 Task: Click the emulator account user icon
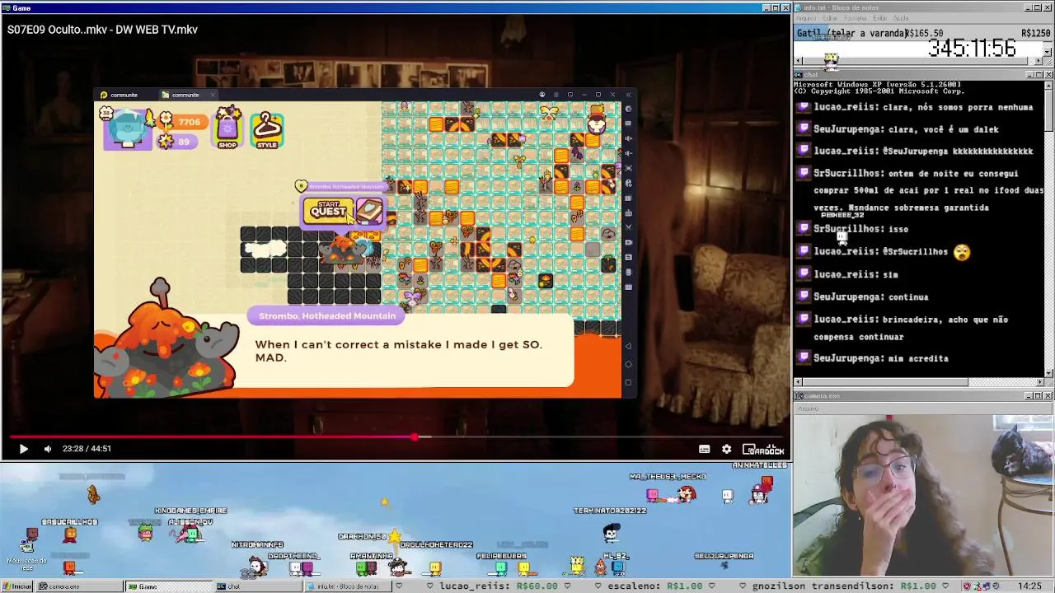click(x=542, y=95)
